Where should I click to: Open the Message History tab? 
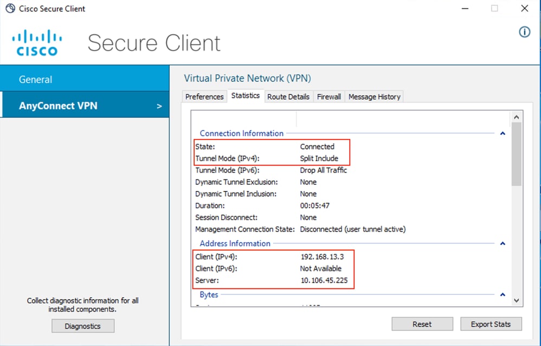(375, 97)
